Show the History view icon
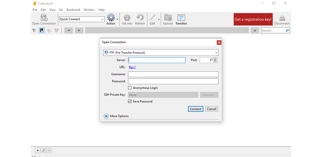This screenshot has width=322, height=157. tap(49, 30)
